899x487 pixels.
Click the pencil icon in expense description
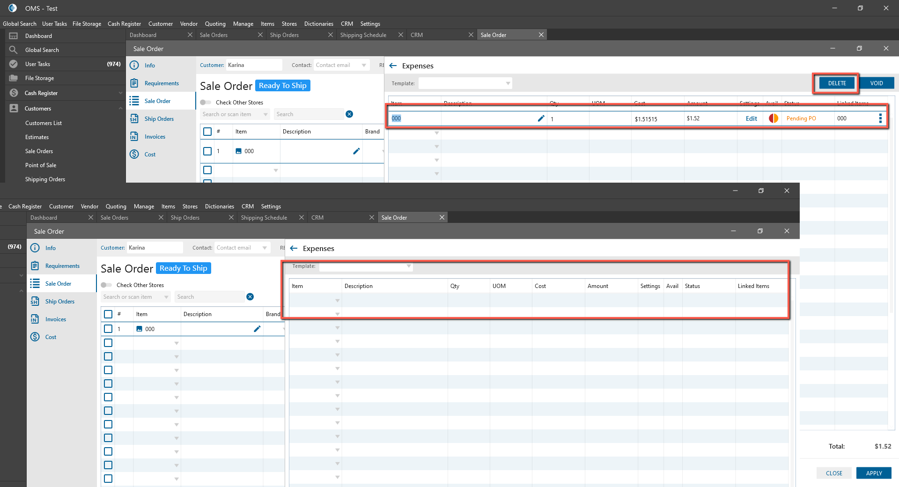[x=541, y=118]
